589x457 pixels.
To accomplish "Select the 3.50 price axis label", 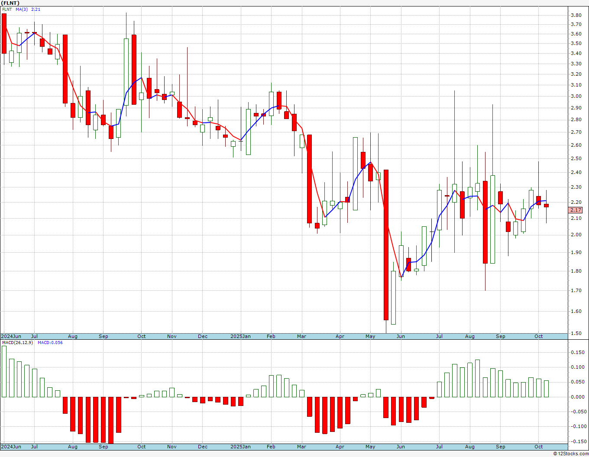I will tap(576, 44).
